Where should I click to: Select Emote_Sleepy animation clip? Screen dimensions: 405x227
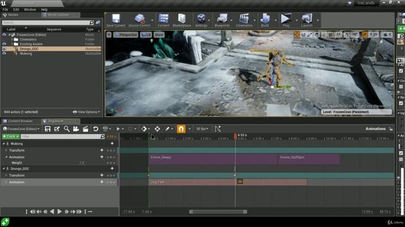click(213, 160)
